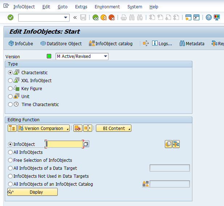The image size is (224, 206).
Task: Click the red Cancel icon in toolbar
Action: (111, 17)
